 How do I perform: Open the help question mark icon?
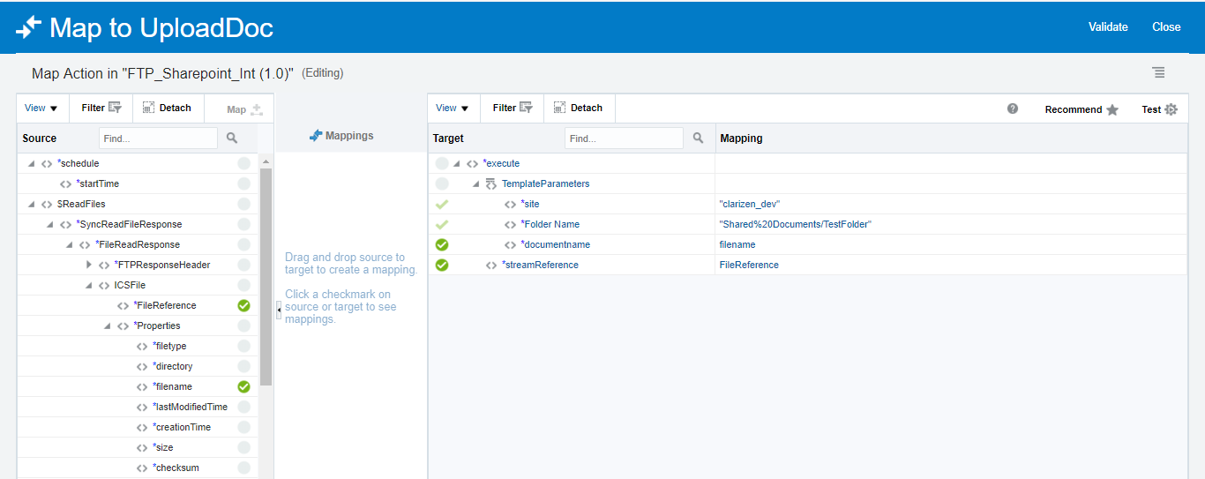pyautogui.click(x=1013, y=109)
